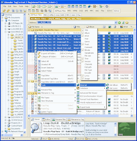Enable the Encoder column
137x141 pixels.
click(x=88, y=73)
